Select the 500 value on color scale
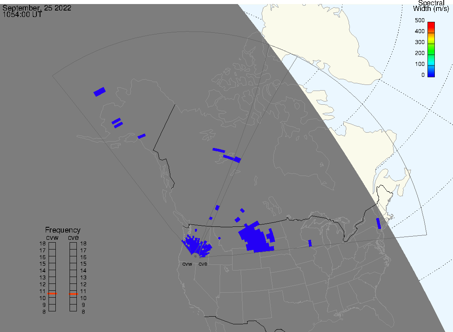Screen dimensions: 453x332 (419, 20)
